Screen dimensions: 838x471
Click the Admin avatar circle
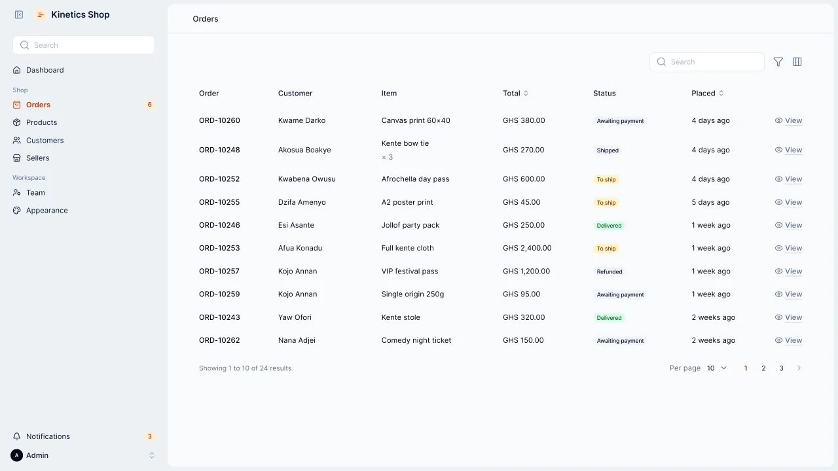click(17, 455)
